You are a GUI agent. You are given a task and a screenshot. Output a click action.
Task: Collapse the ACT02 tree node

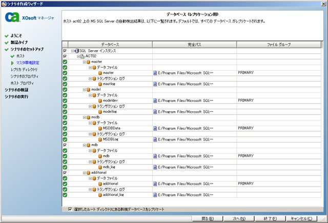78,56
